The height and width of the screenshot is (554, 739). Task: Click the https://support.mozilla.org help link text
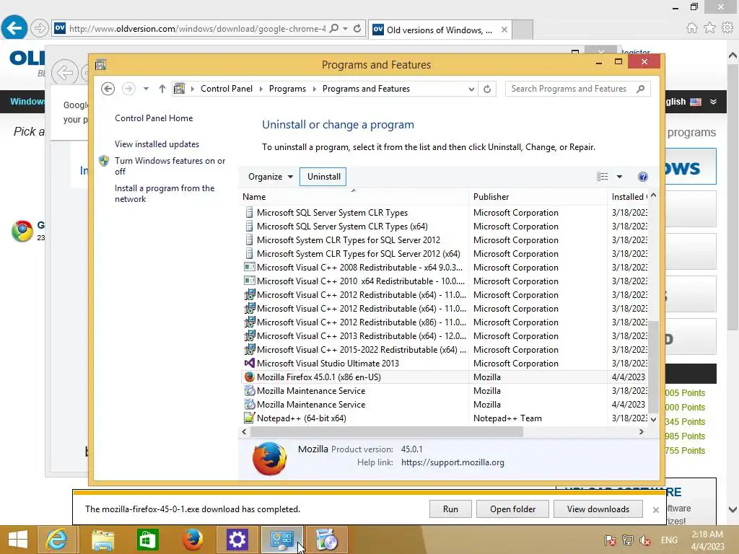pos(452,462)
